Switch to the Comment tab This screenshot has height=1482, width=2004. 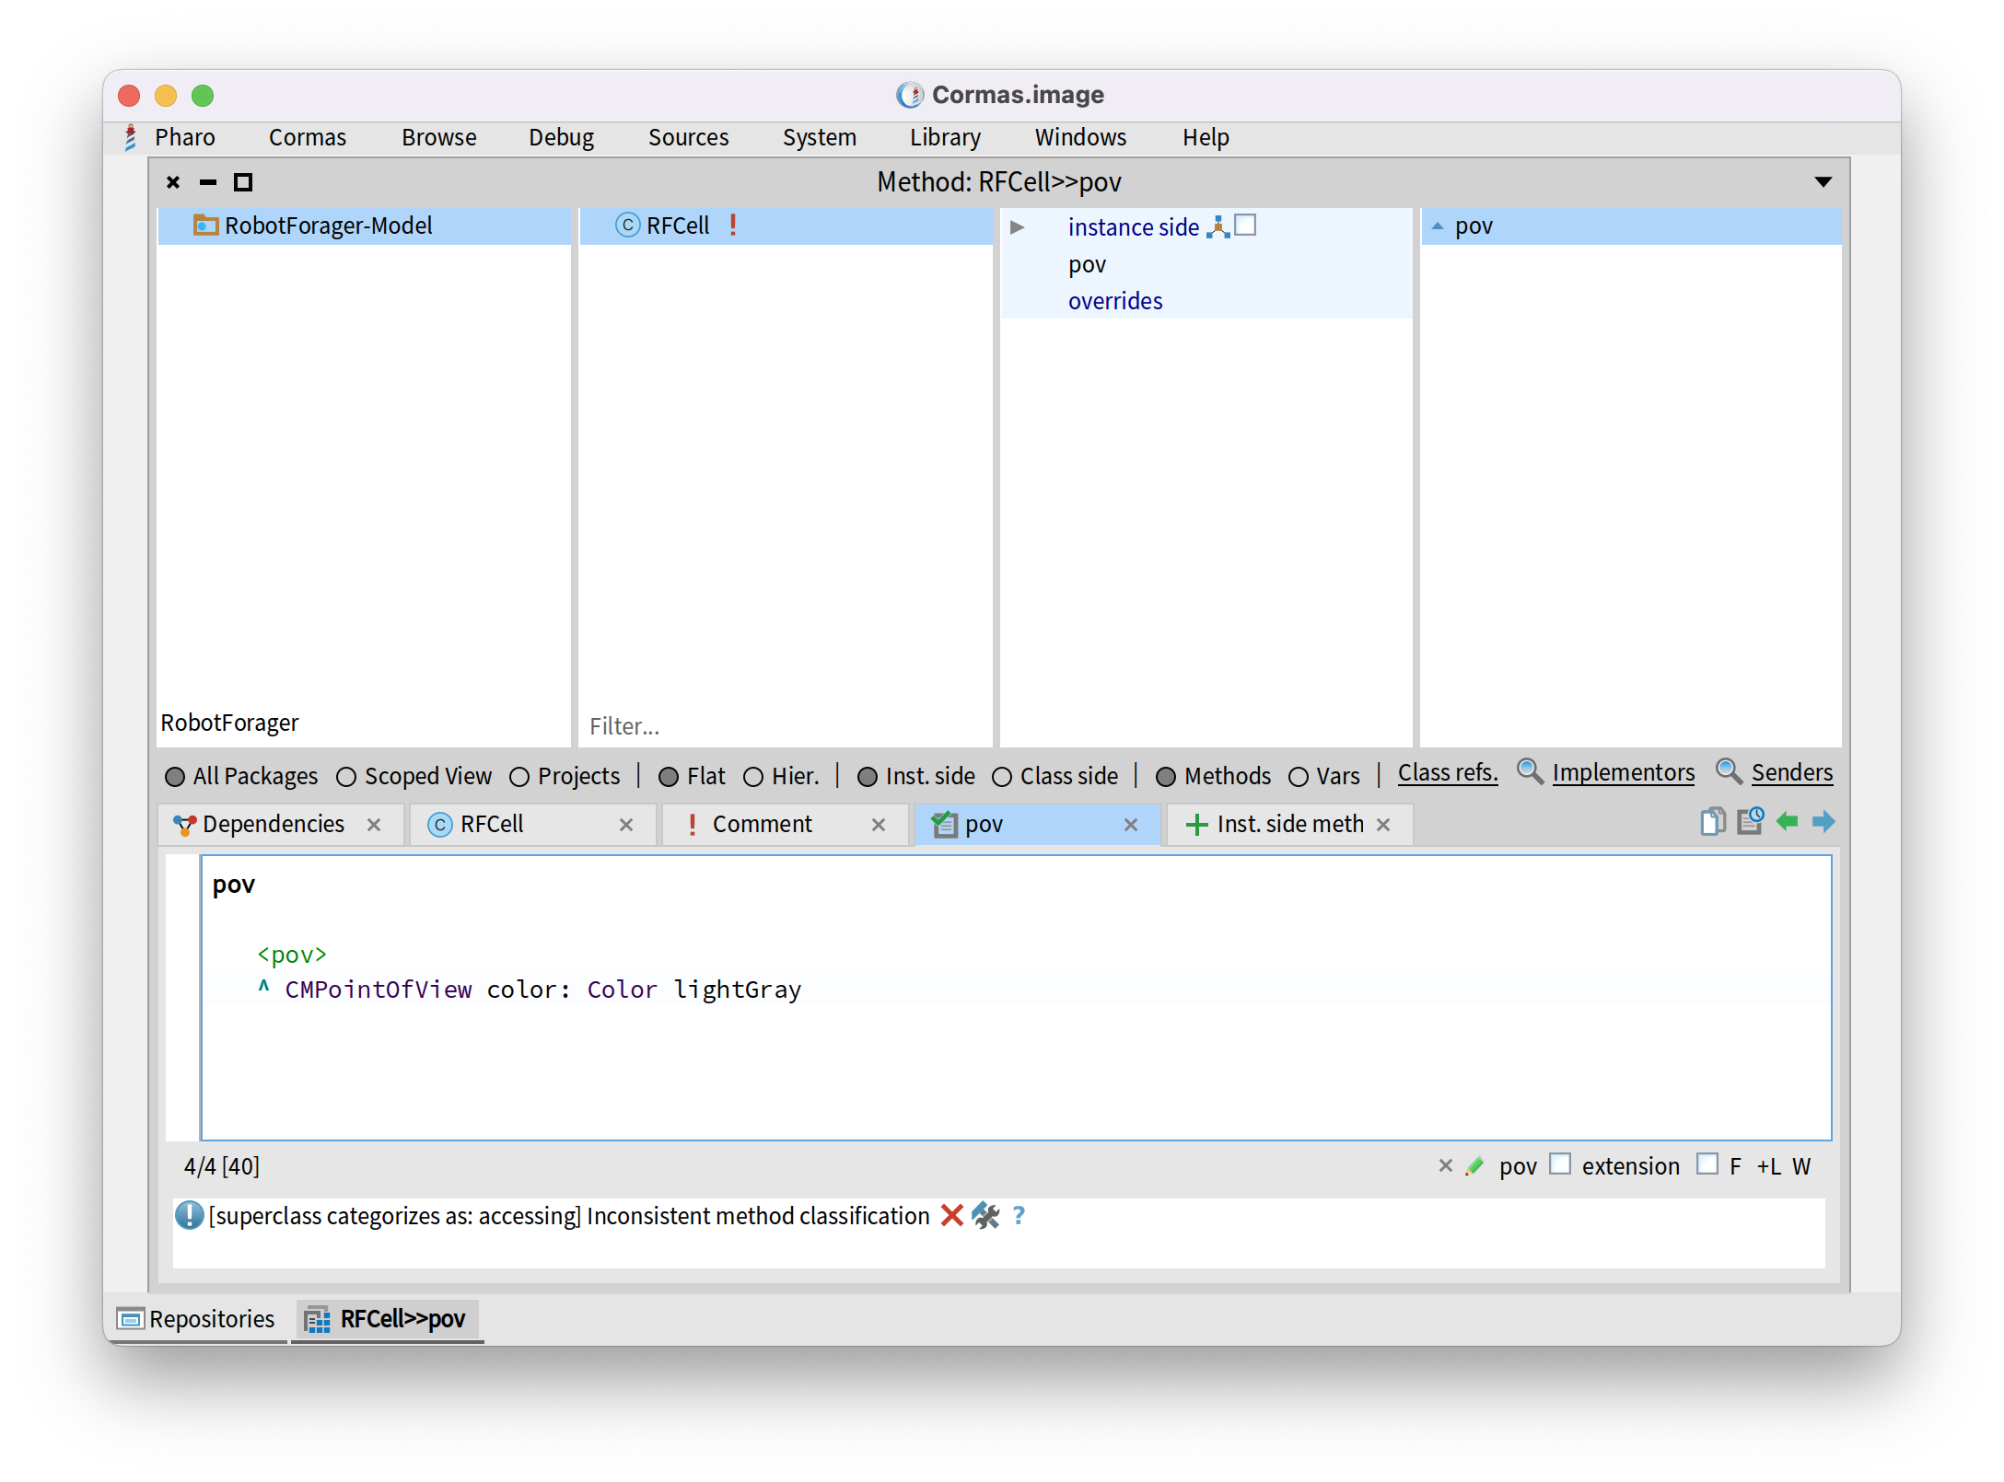pos(762,824)
